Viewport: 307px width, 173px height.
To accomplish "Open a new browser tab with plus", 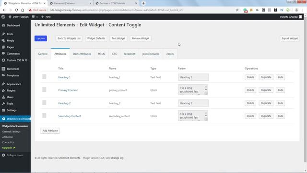I will pyautogui.click(x=143, y=3).
